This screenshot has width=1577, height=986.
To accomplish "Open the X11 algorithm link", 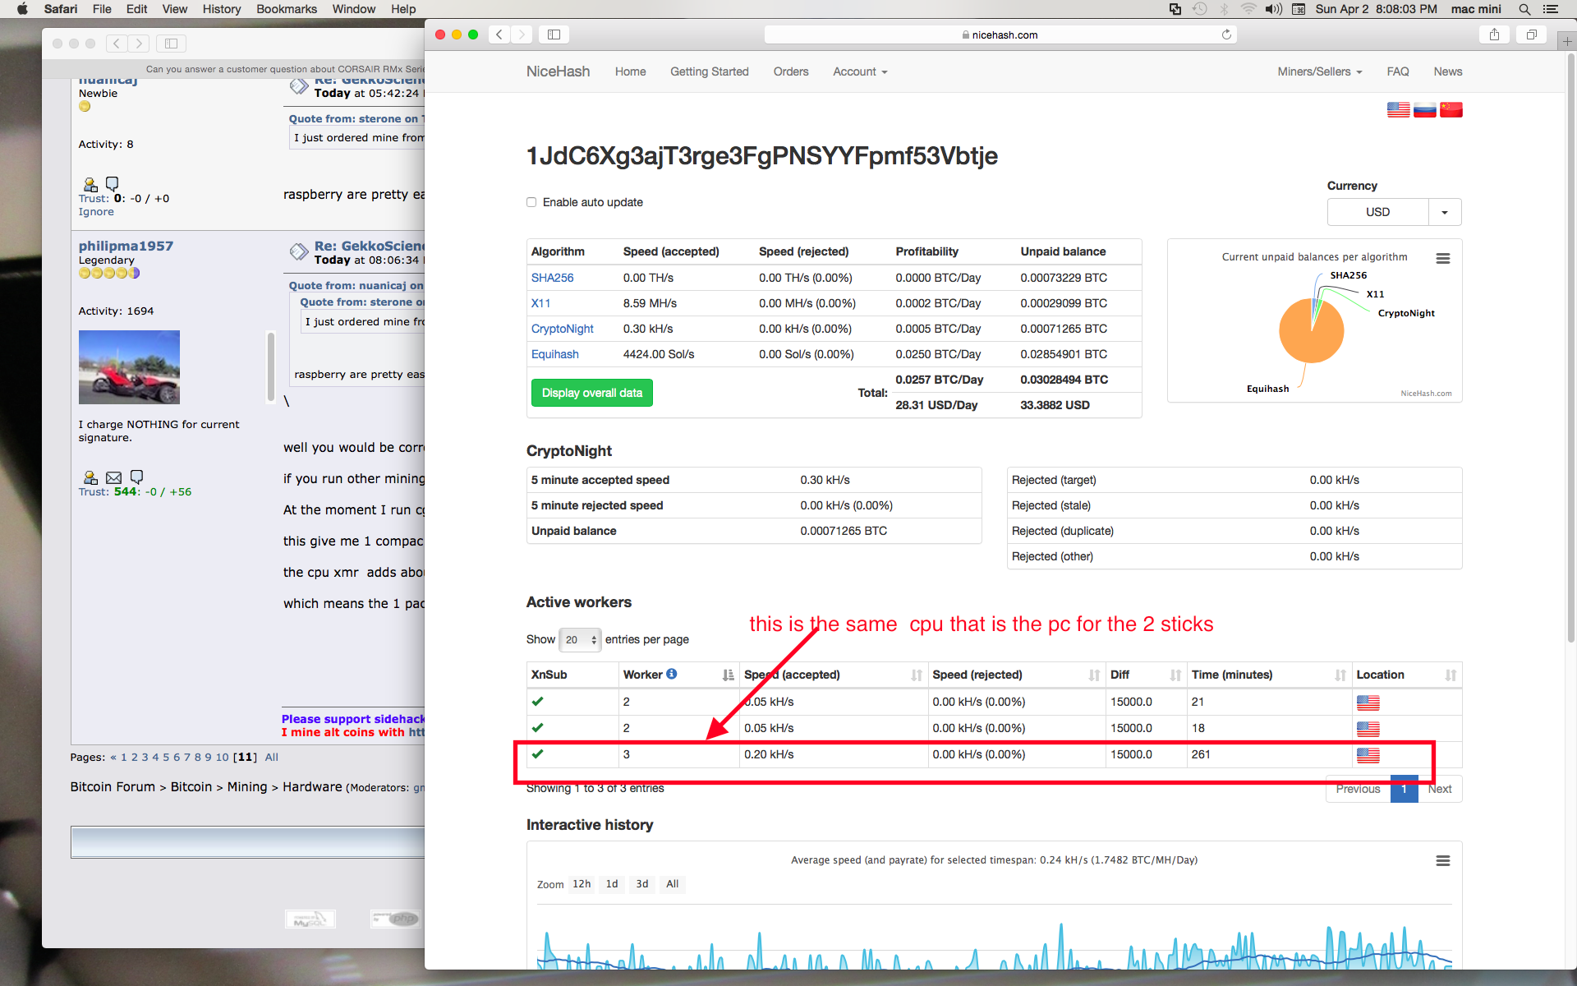I will click(x=541, y=303).
